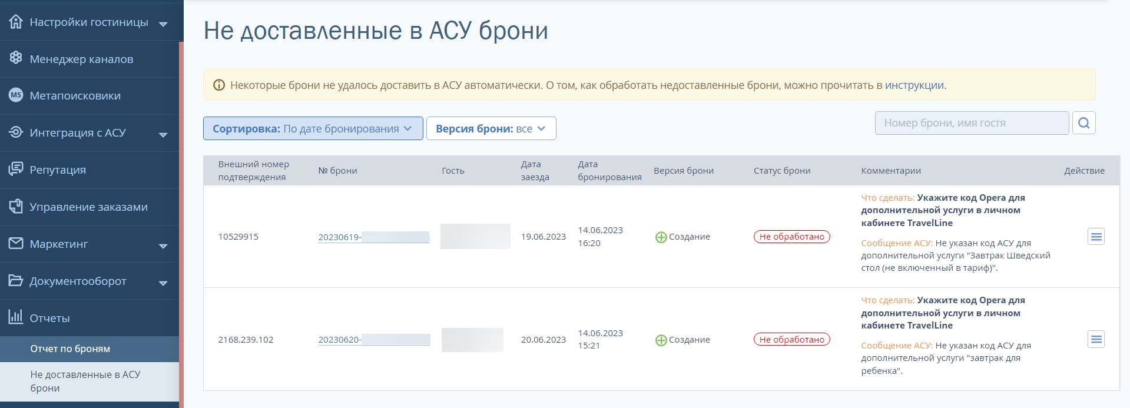
Task: Click the Дата бронирования column header
Action: pos(609,171)
